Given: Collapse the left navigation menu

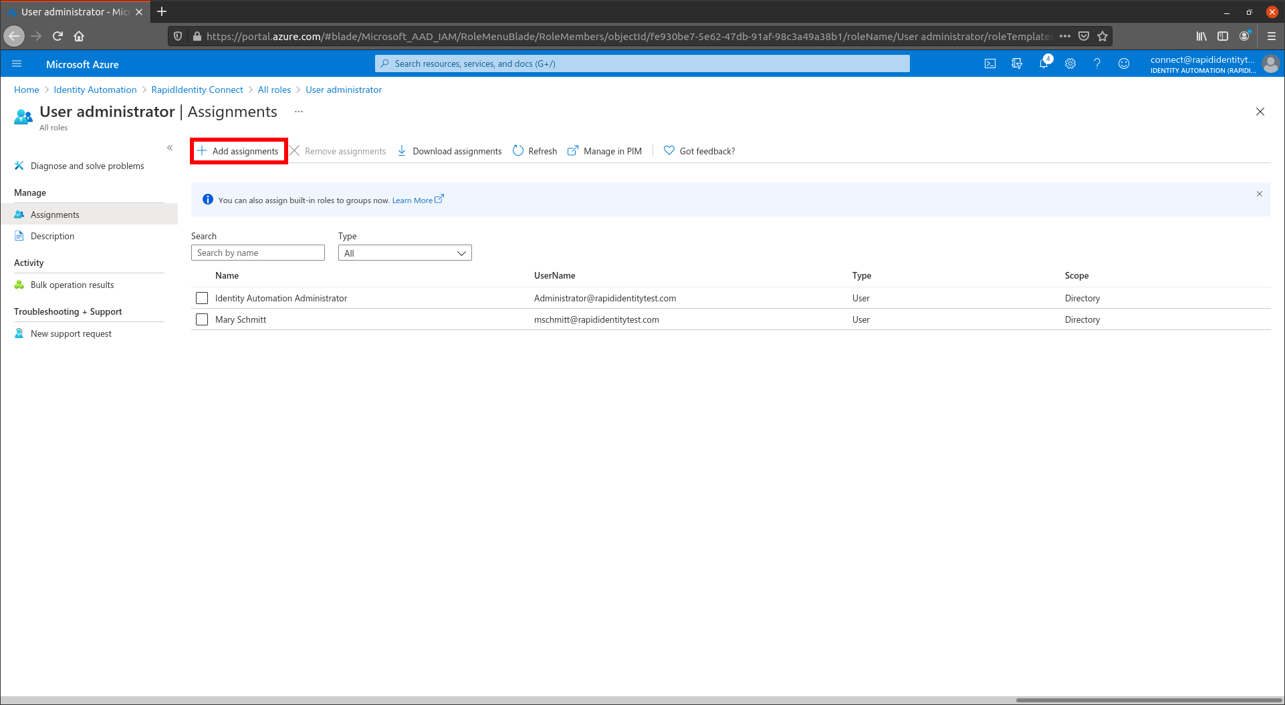Looking at the screenshot, I should [x=170, y=148].
